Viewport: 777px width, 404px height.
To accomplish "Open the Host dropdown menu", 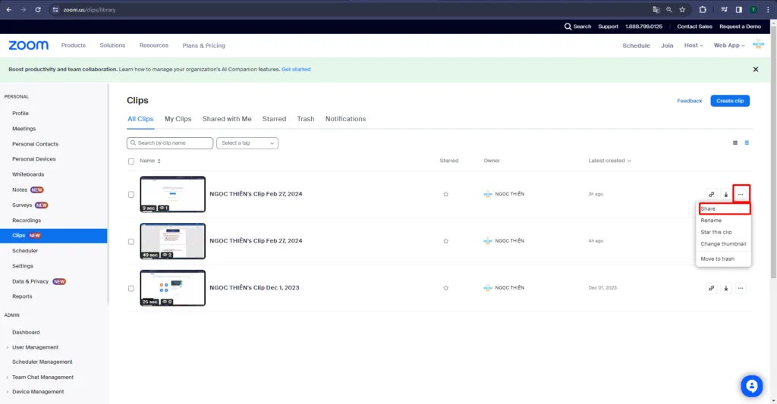I will coord(694,45).
